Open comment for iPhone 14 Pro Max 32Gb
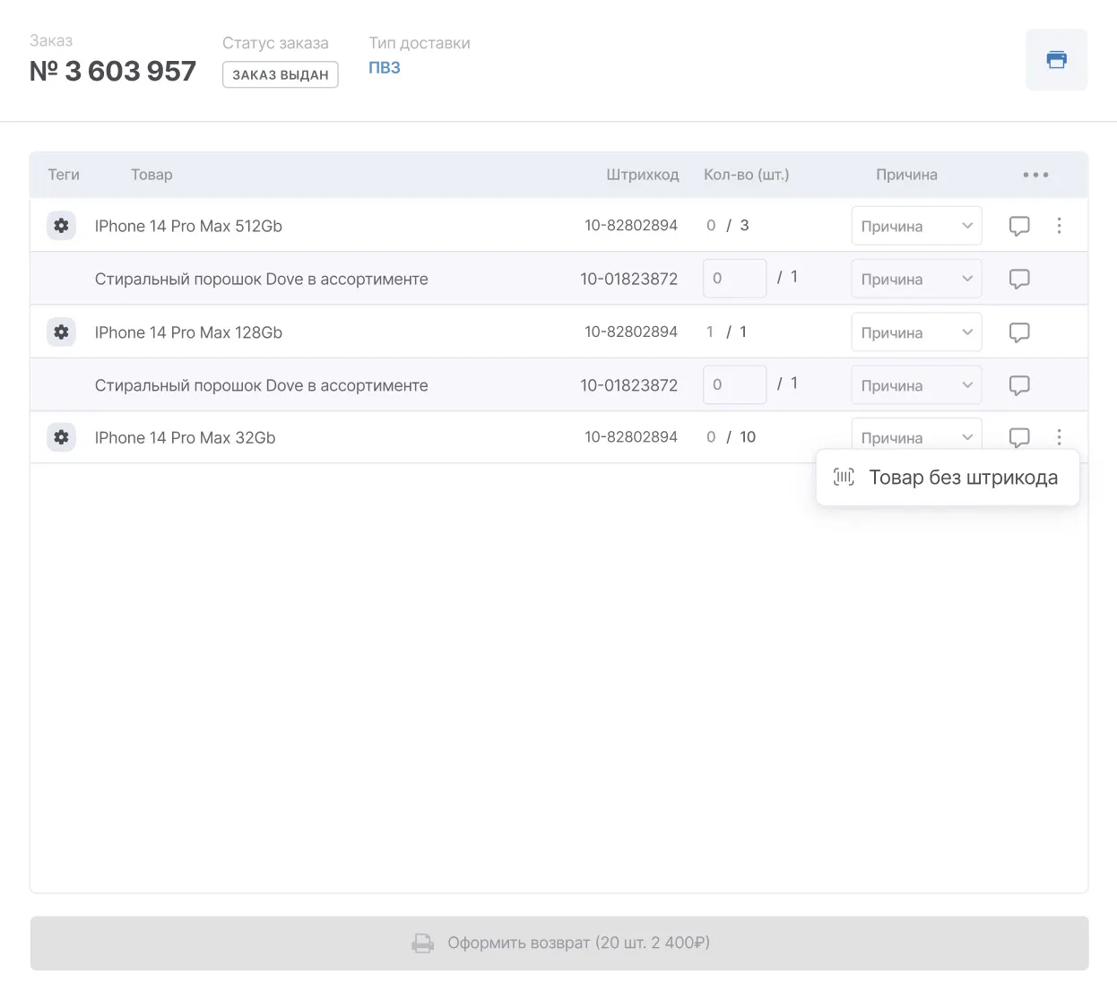Viewport: 1117px width, 1000px height. (1019, 437)
